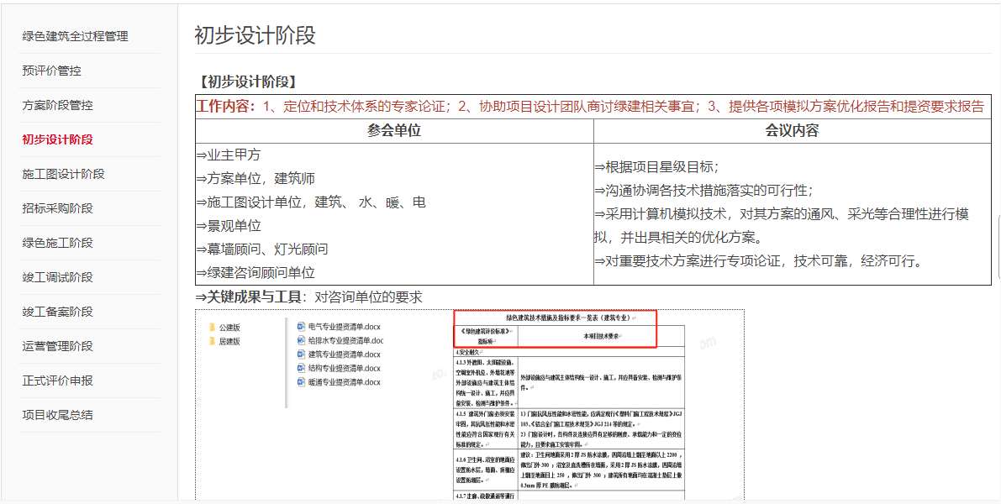Navigate to 项目收尾总结 page
Screen dimensions: 1001x504
pyautogui.click(x=57, y=415)
